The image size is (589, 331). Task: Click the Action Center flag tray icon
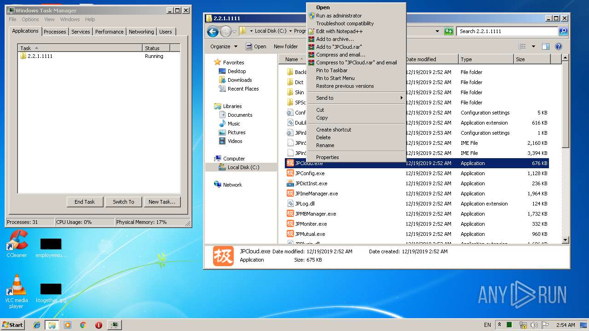[x=545, y=325]
